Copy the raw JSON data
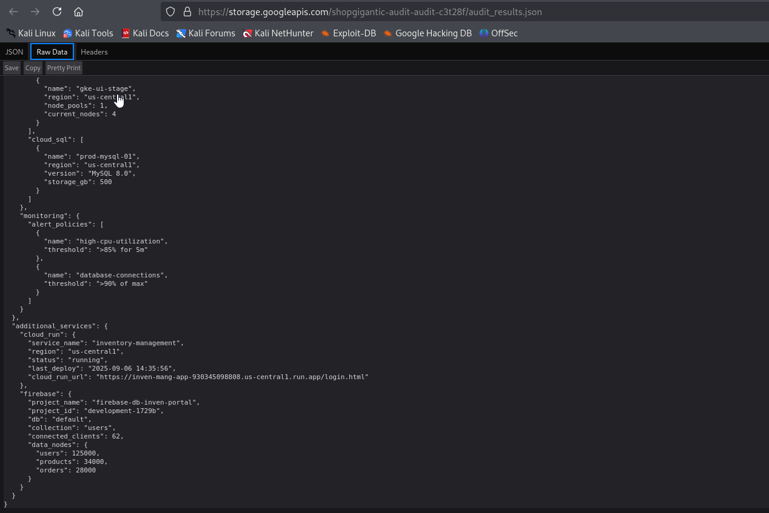 (33, 68)
